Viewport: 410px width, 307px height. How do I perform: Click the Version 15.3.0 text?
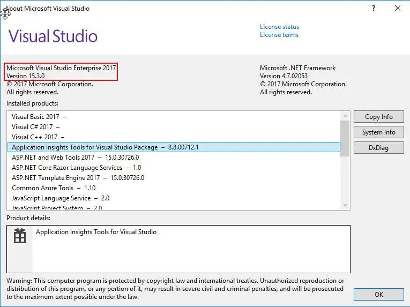pos(26,76)
